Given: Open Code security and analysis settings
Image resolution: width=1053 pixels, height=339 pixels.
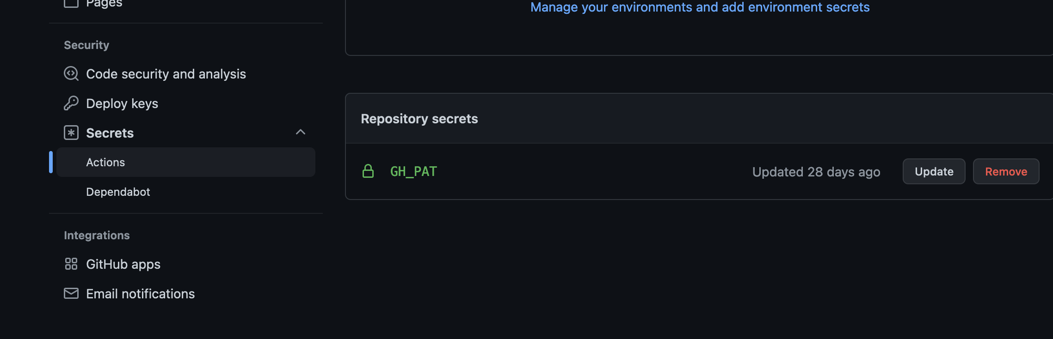Looking at the screenshot, I should 166,74.
